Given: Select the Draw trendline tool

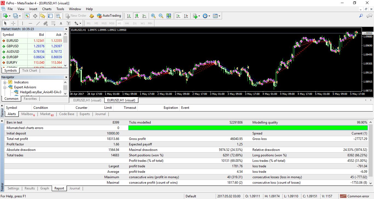Looking at the screenshot, I should [x=38, y=23].
